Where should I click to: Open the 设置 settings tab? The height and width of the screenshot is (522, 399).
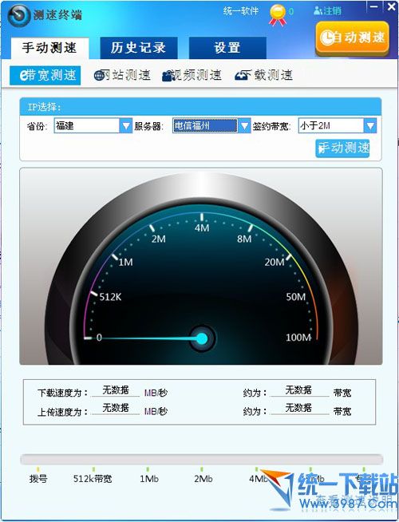coord(227,48)
